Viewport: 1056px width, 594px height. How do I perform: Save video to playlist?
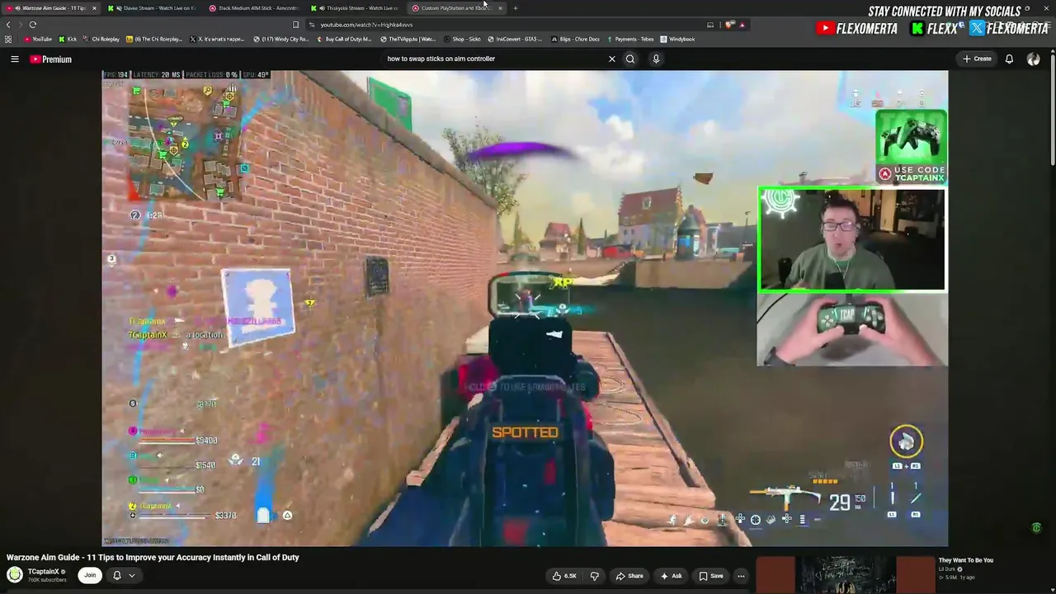click(x=711, y=576)
